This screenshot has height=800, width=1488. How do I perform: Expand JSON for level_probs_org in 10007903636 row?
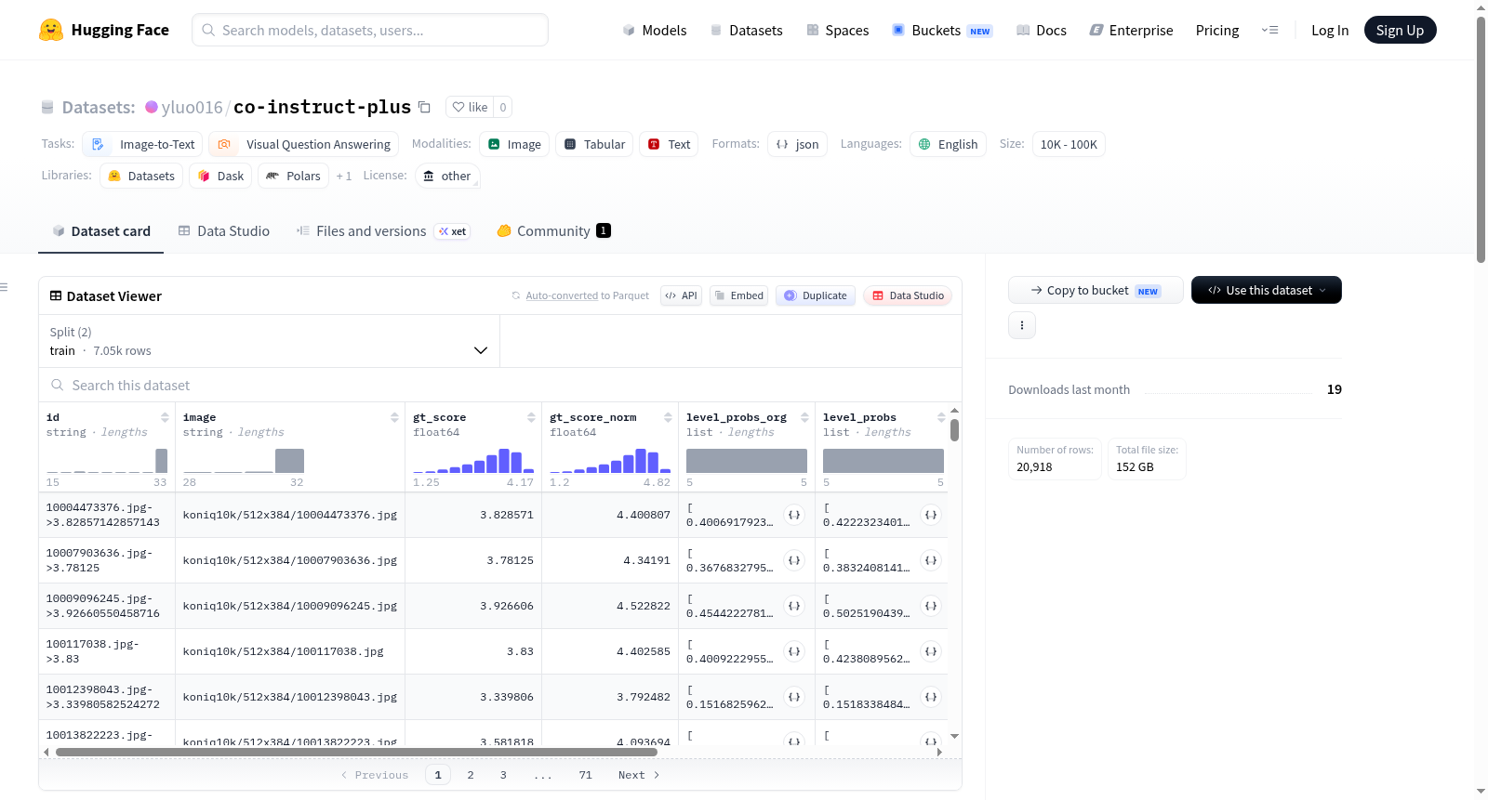[x=794, y=560]
